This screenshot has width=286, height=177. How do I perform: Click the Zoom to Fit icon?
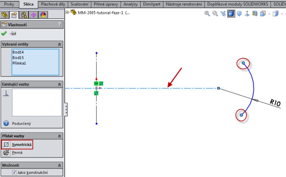click(x=207, y=13)
